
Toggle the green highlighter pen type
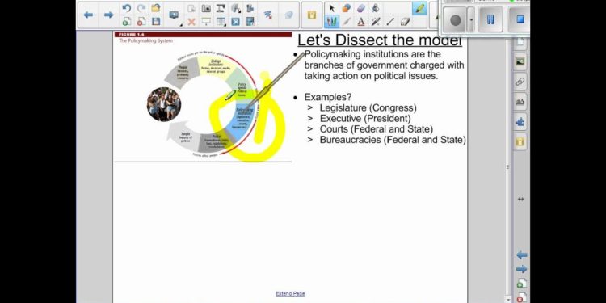tap(419, 9)
